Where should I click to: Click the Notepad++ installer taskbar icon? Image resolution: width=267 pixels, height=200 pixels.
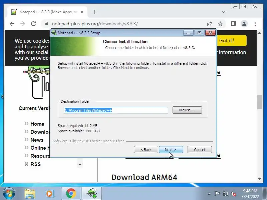92,193
